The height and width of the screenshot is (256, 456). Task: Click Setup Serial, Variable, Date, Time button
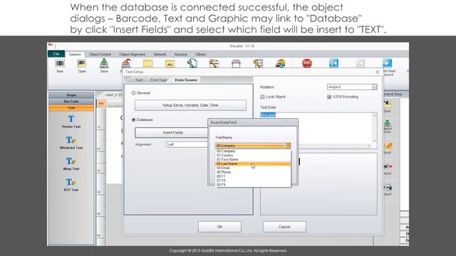[190, 105]
